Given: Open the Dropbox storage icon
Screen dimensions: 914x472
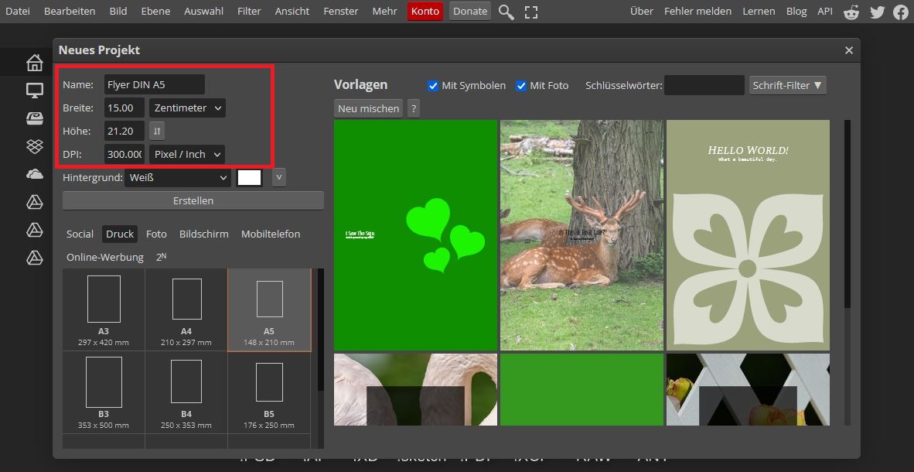Looking at the screenshot, I should coord(34,145).
